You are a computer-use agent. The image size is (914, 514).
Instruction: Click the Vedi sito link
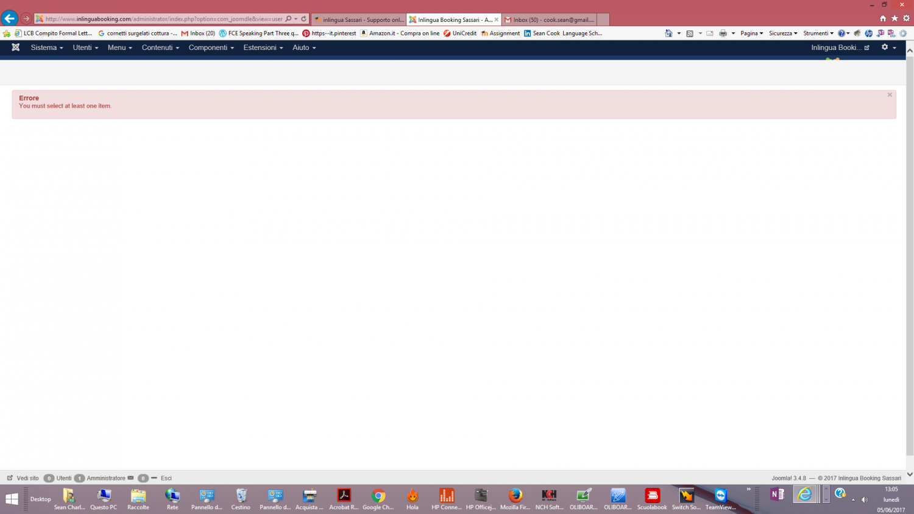27,478
